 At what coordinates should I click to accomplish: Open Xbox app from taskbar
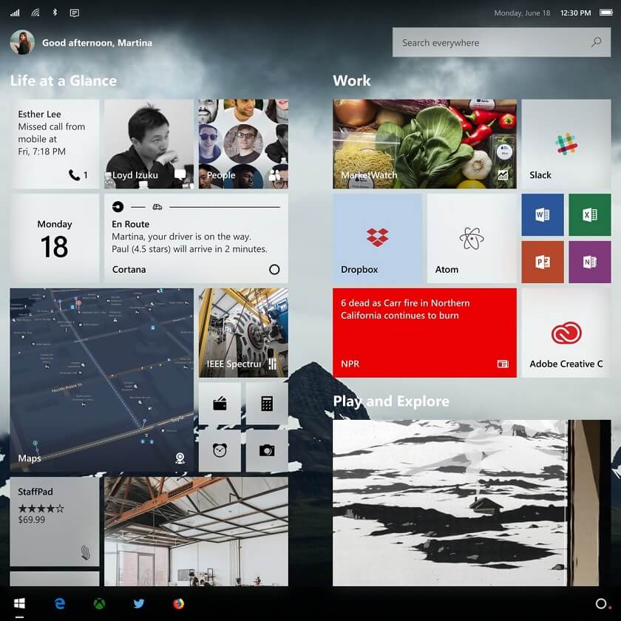[99, 603]
